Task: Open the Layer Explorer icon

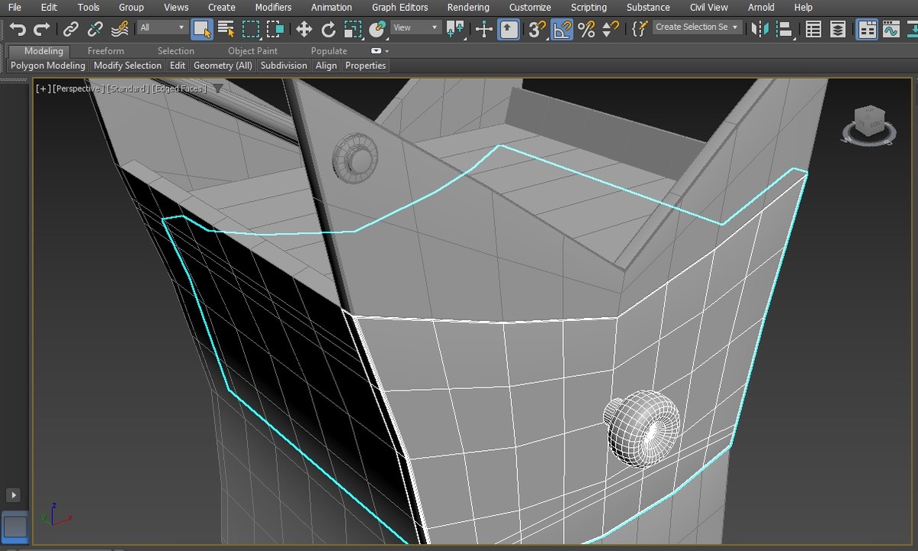Action: tap(838, 29)
